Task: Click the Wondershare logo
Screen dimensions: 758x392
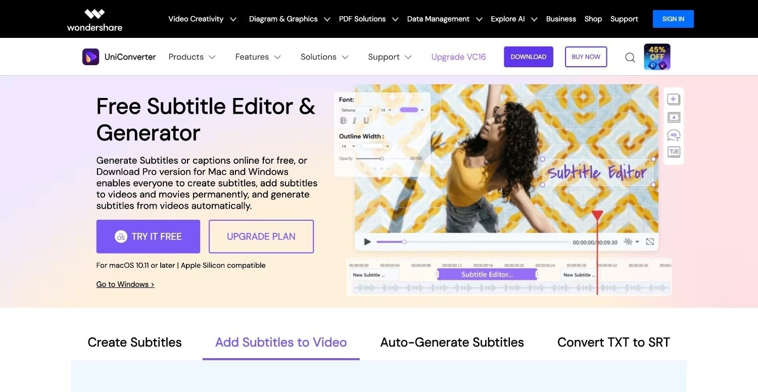Action: coord(94,20)
